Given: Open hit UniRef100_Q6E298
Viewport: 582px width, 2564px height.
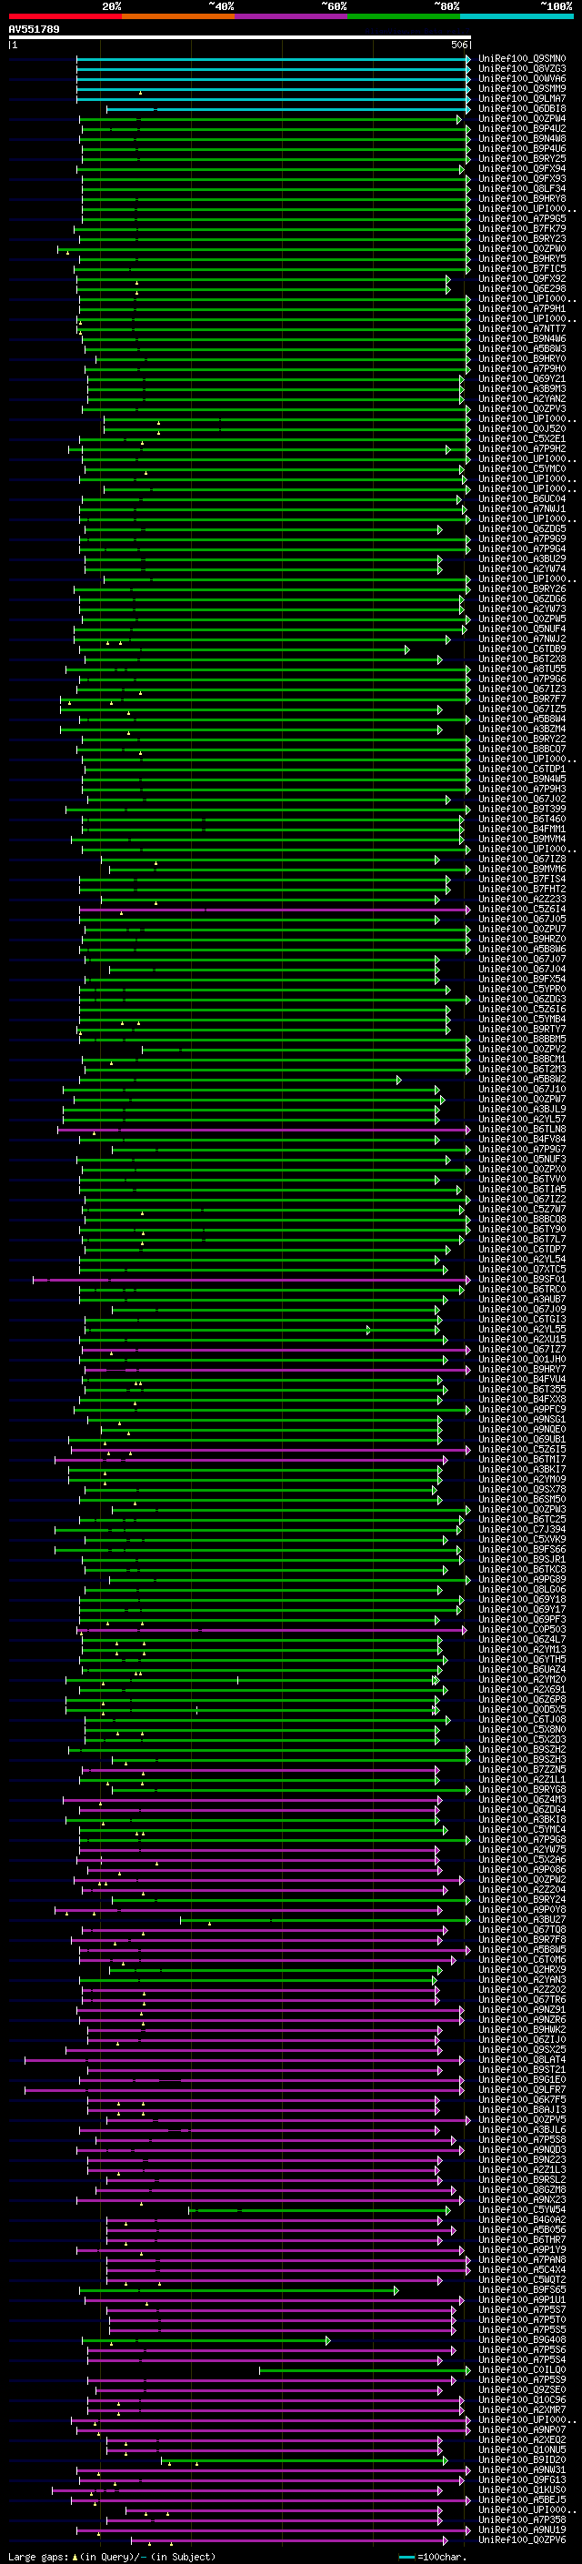Looking at the screenshot, I should click(x=521, y=288).
